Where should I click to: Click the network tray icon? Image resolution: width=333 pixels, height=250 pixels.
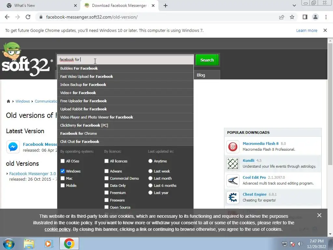(x=284, y=244)
